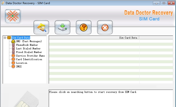Select the Sim Card Data root item

pyautogui.click(x=21, y=38)
